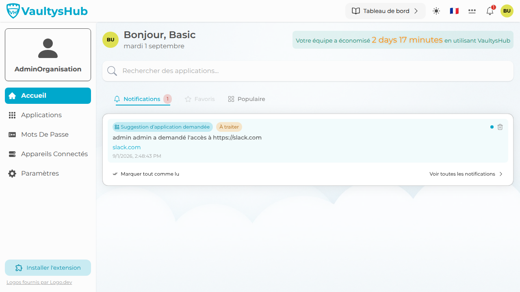This screenshot has width=520, height=292.
Task: Open the Tableau de bord selector
Action: [385, 11]
